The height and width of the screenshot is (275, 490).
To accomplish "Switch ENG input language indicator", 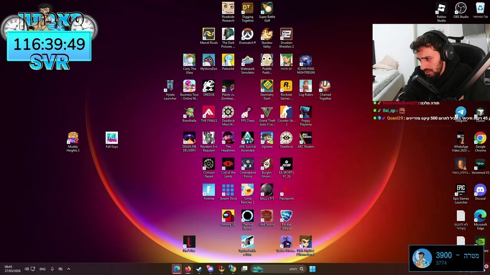I will click(x=42, y=269).
